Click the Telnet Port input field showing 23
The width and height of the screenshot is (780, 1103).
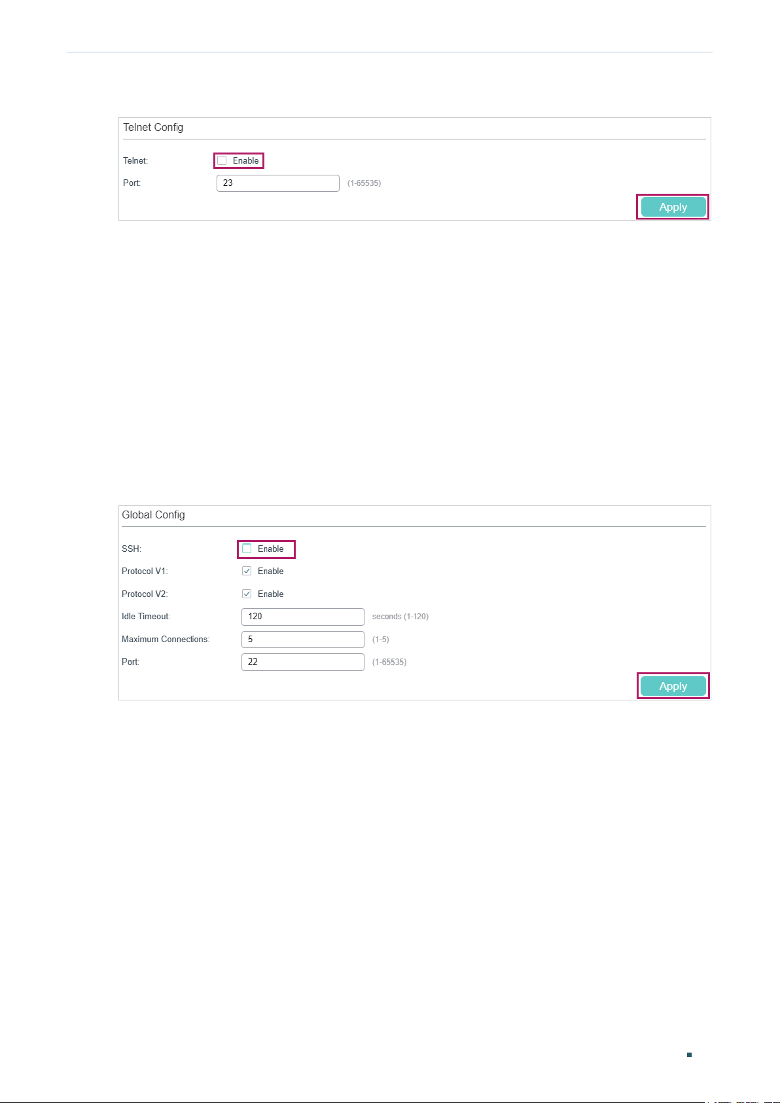[278, 183]
